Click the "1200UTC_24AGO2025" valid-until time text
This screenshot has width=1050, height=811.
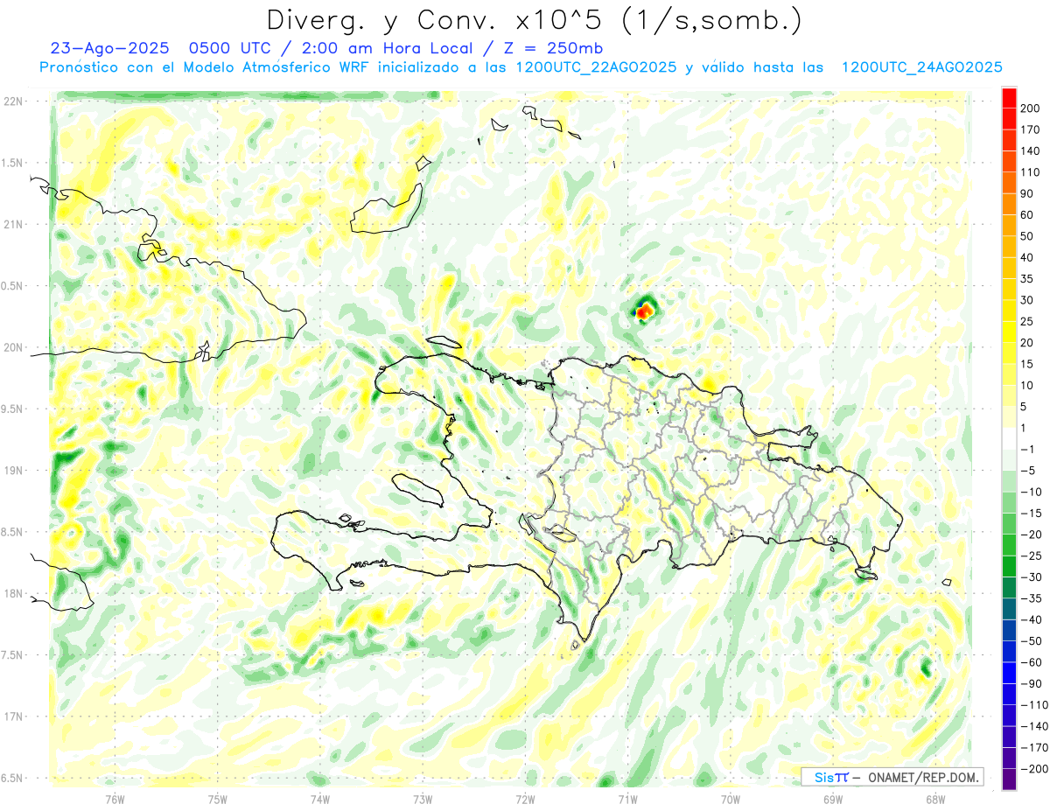click(921, 67)
